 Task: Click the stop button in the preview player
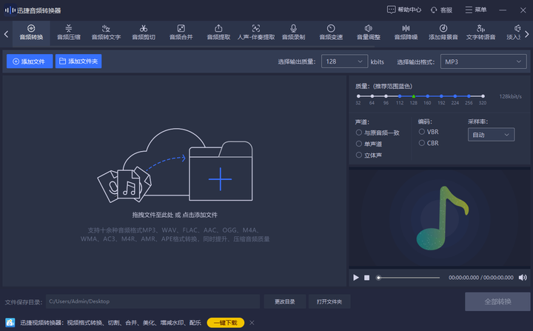pos(366,278)
